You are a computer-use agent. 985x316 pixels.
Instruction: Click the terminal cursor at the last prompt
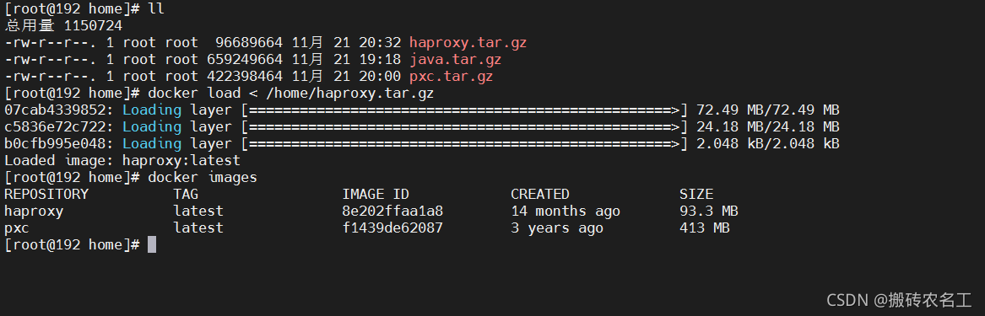click(151, 245)
